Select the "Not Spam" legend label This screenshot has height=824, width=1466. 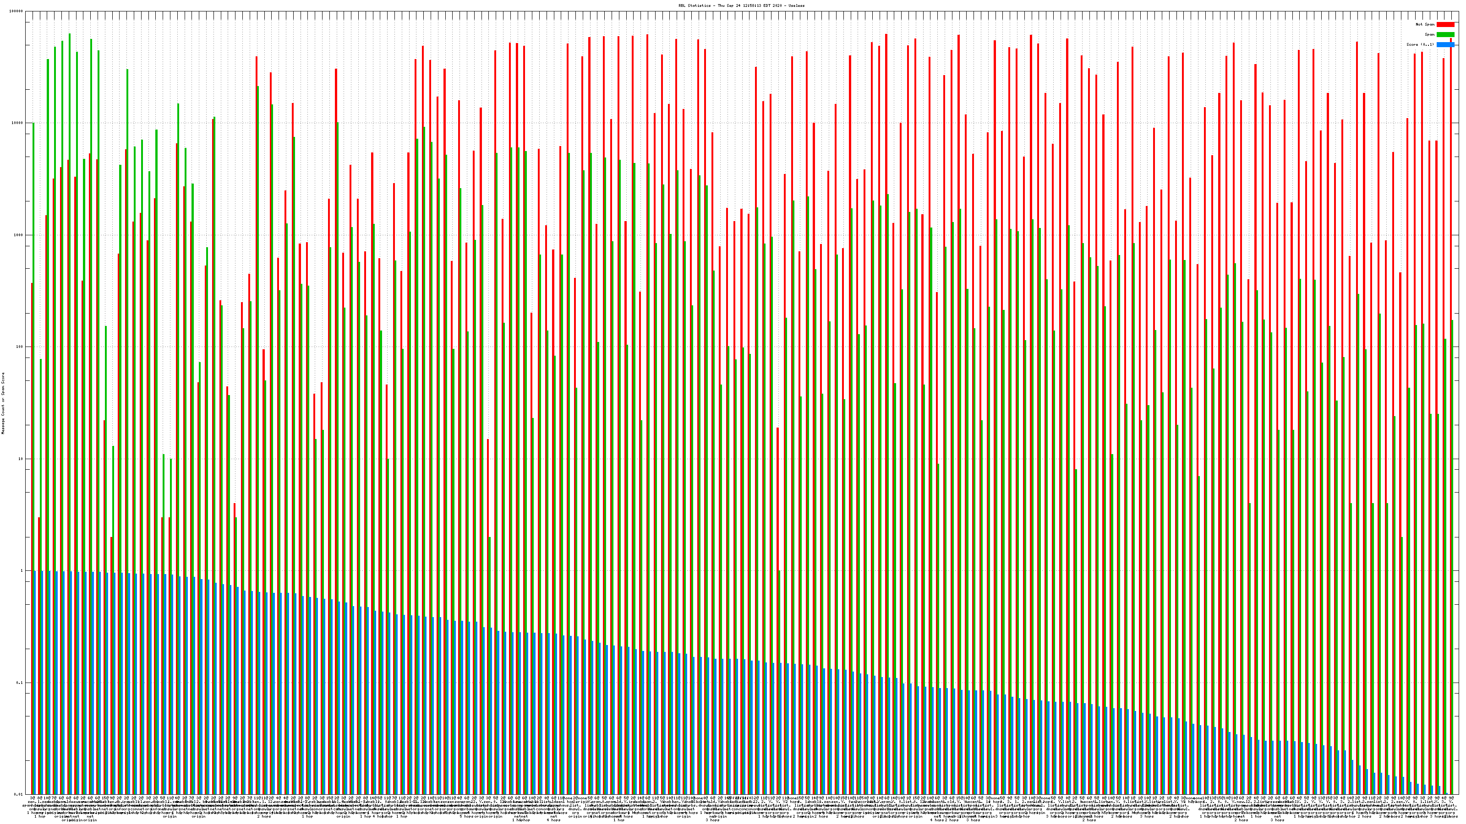[x=1425, y=24]
